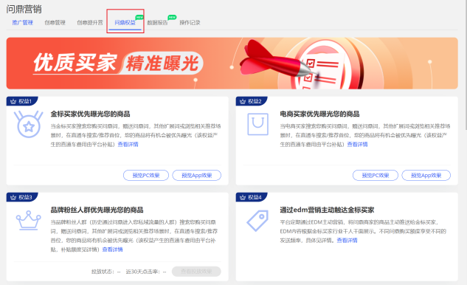Select the 问鼎权益 tab
This screenshot has width=467, height=285.
point(125,23)
